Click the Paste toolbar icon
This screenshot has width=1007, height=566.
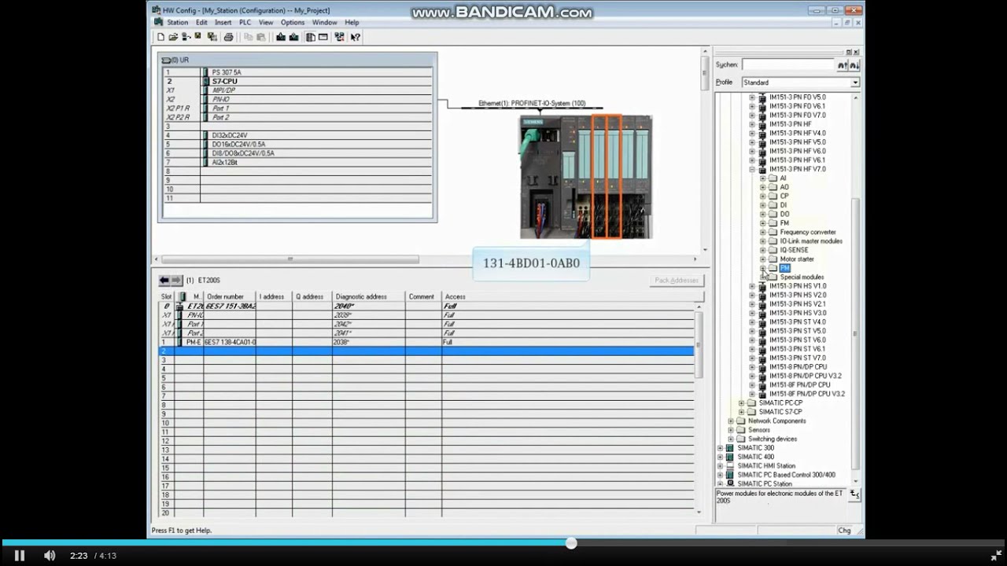click(x=261, y=37)
